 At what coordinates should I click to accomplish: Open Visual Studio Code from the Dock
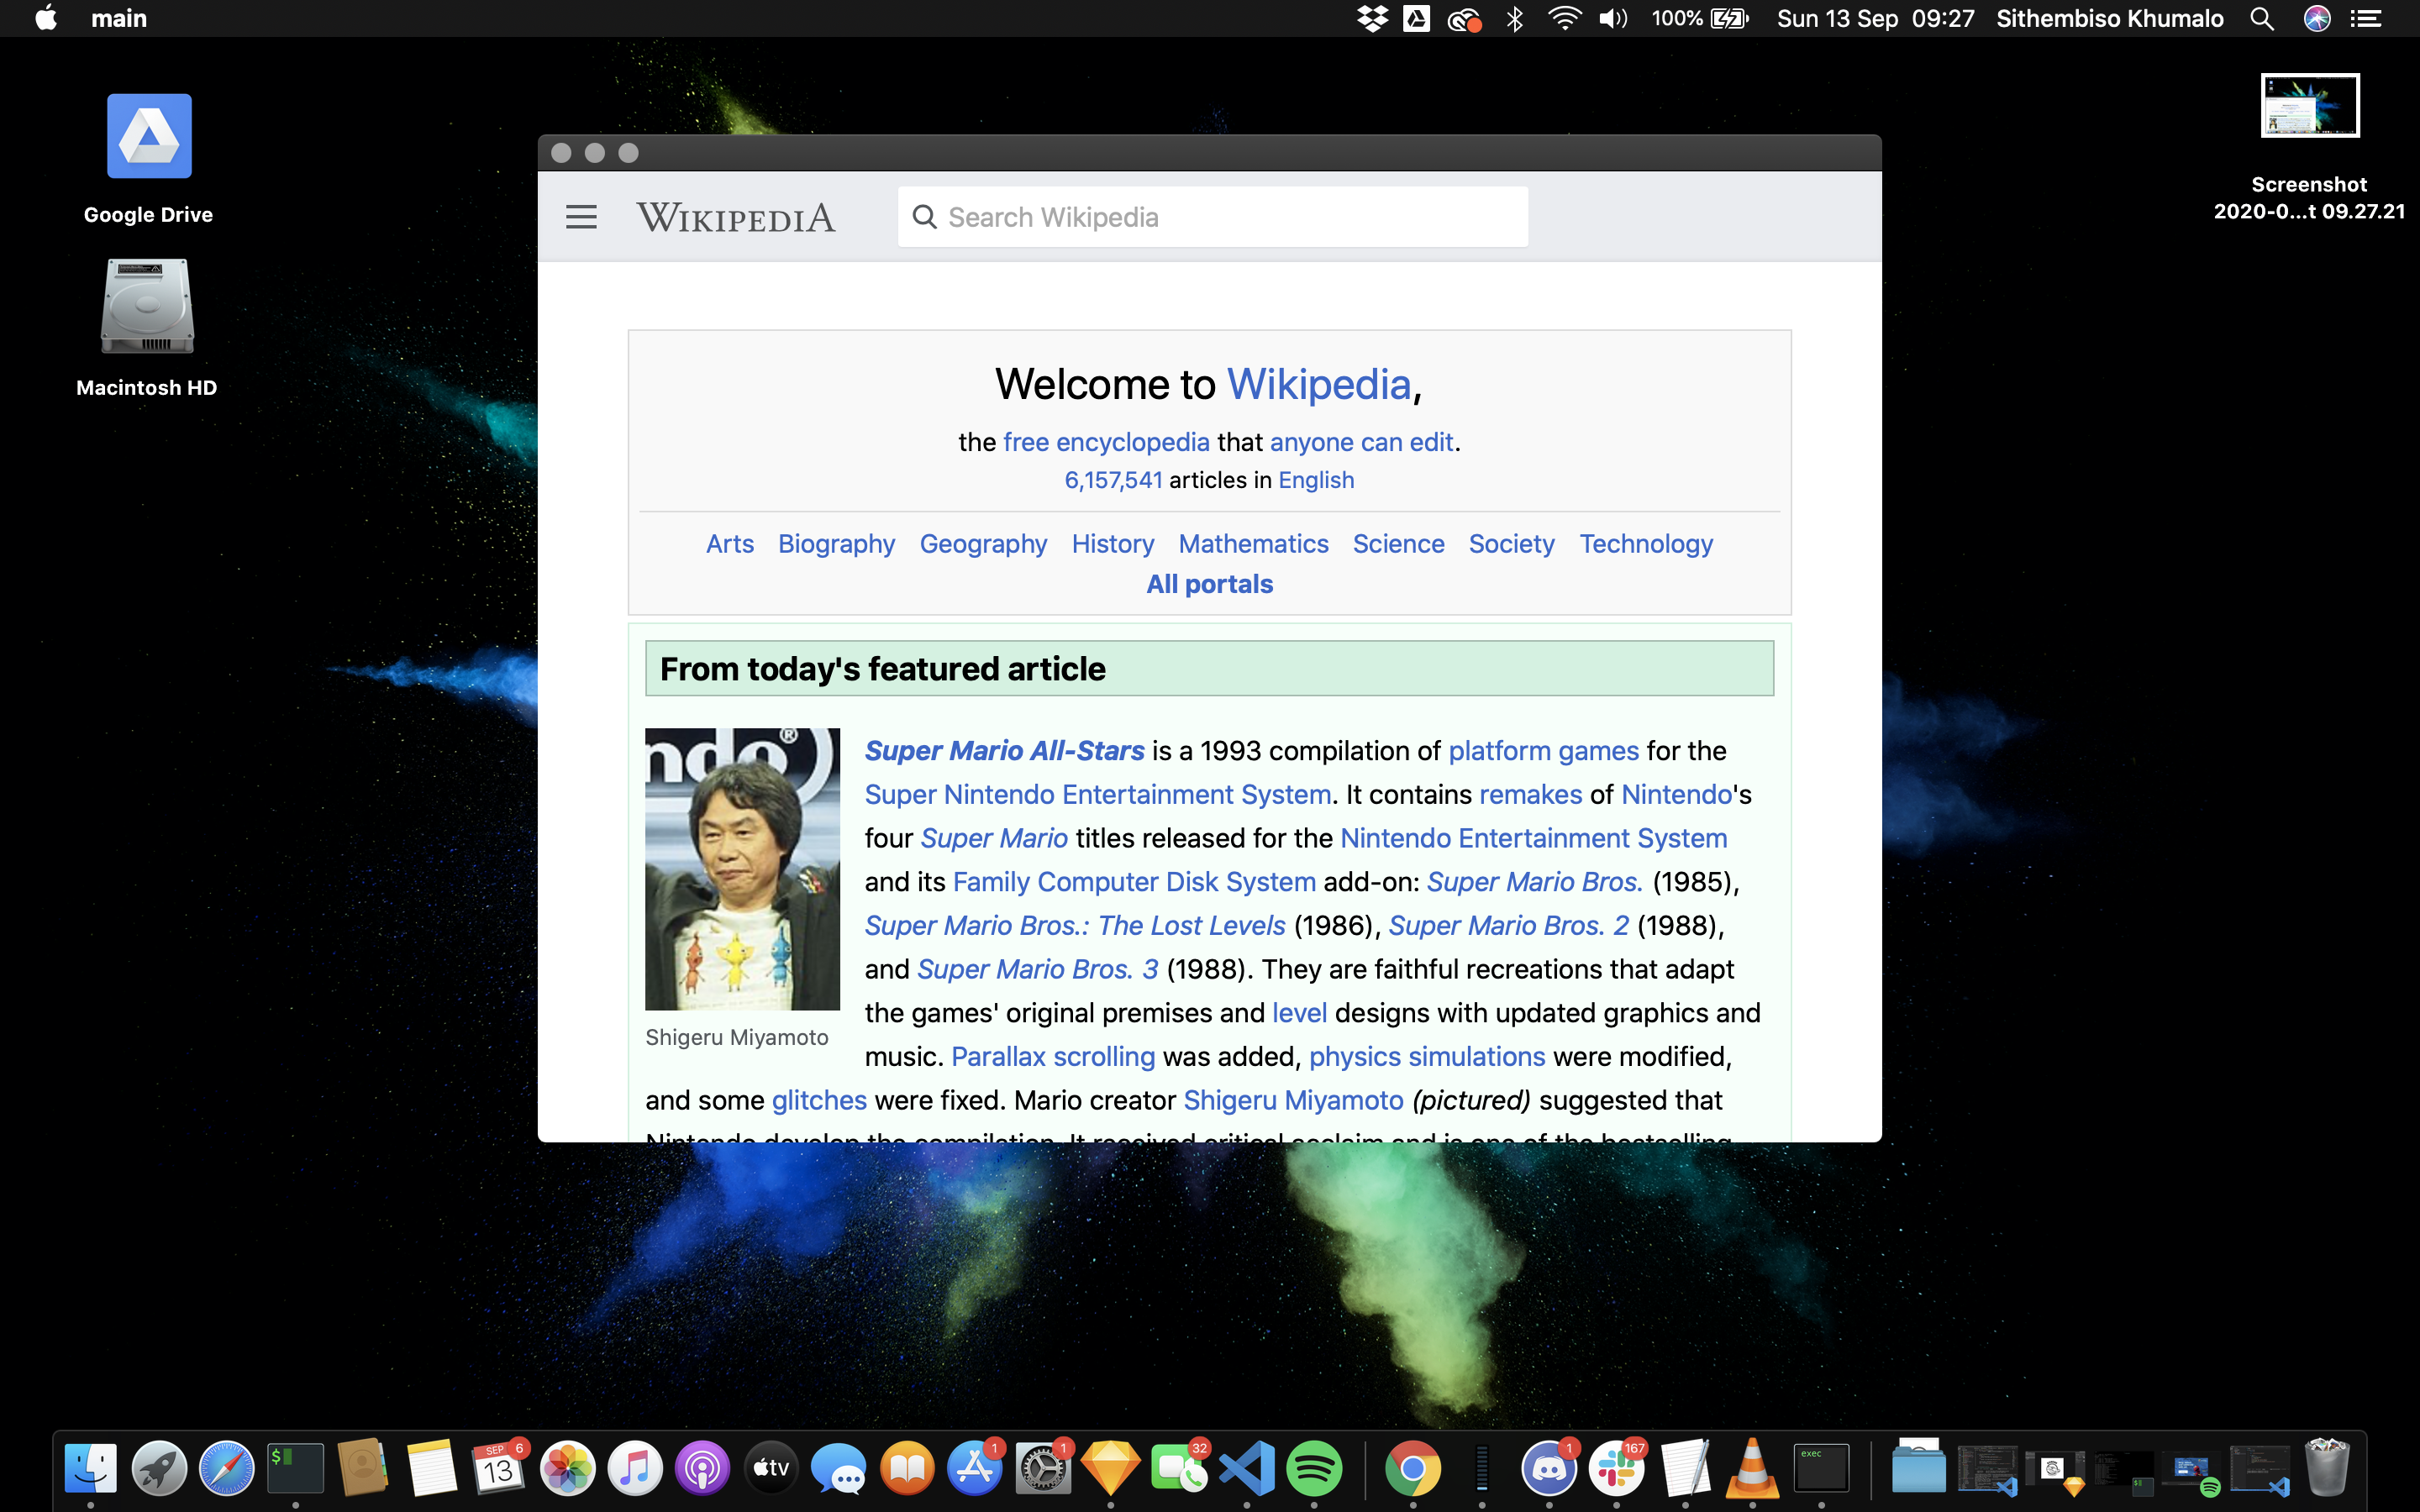1247,1468
